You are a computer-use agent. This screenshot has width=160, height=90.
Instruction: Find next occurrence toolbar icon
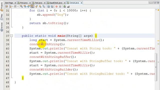(28, 6)
